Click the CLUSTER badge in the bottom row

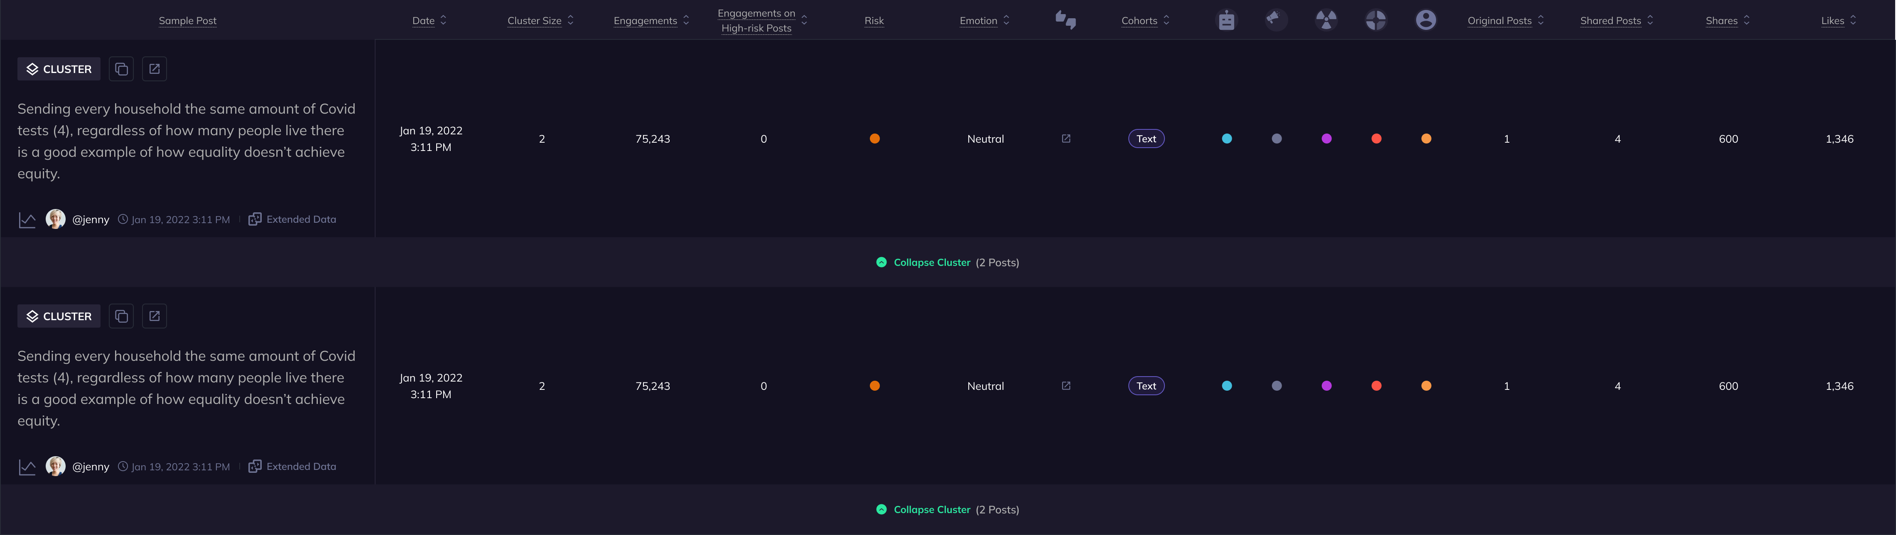(59, 316)
